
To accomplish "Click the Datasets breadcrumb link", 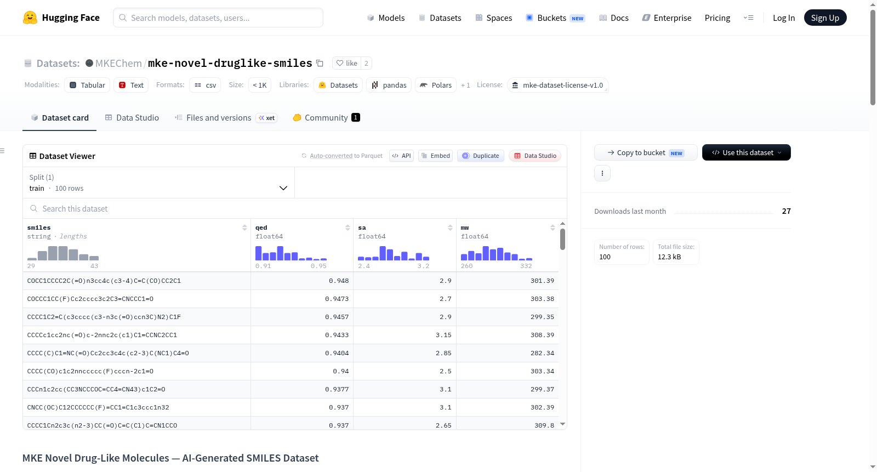I will pyautogui.click(x=58, y=63).
